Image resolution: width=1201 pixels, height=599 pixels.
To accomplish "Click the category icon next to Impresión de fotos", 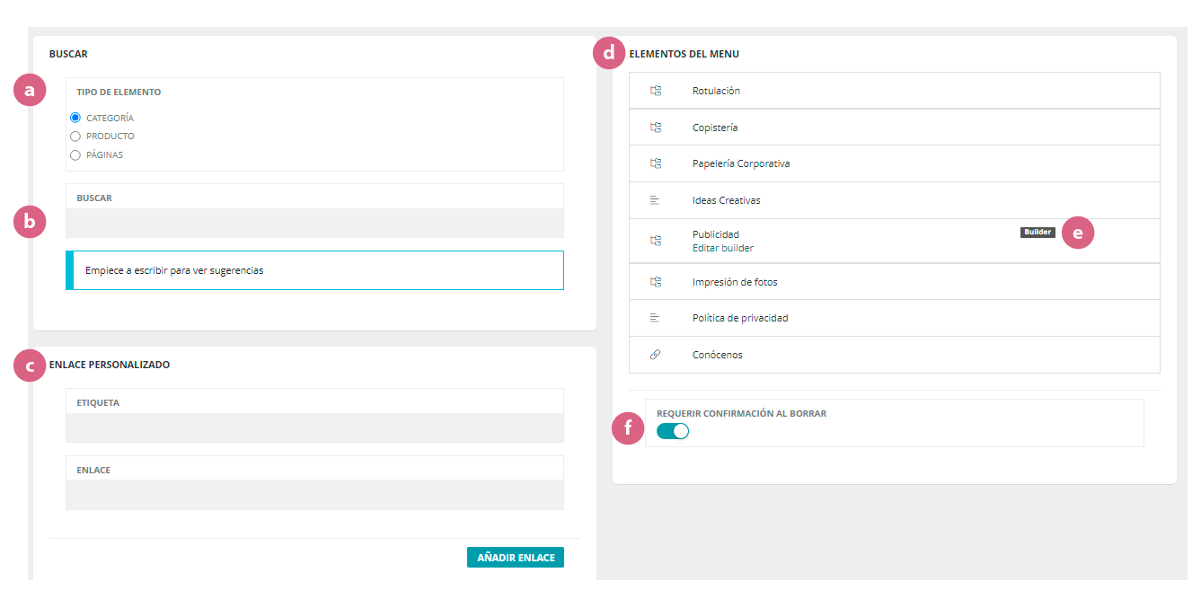I will (656, 282).
